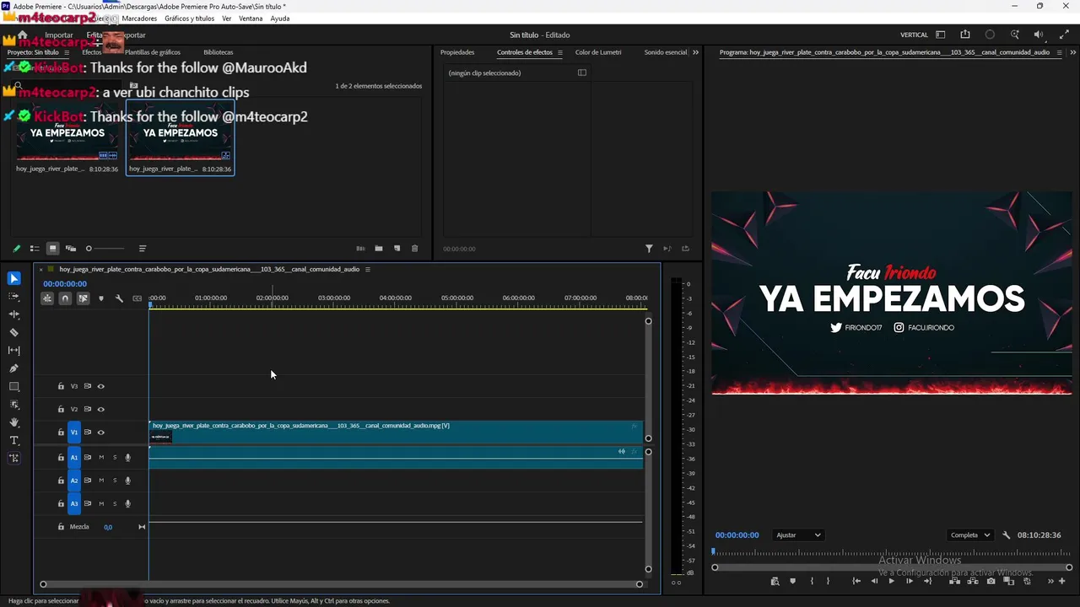Screen dimensions: 1080x607
Task: Mute track A1 with M button
Action: click(x=101, y=458)
